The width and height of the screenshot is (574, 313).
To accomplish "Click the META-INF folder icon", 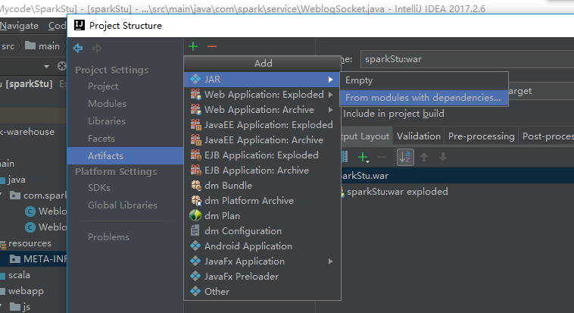I will click(x=15, y=259).
